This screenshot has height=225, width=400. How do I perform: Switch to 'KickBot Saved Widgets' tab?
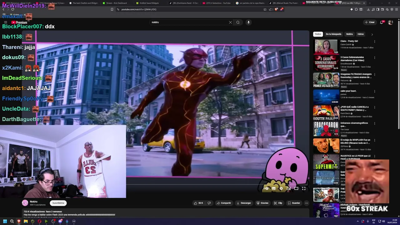(149, 3)
